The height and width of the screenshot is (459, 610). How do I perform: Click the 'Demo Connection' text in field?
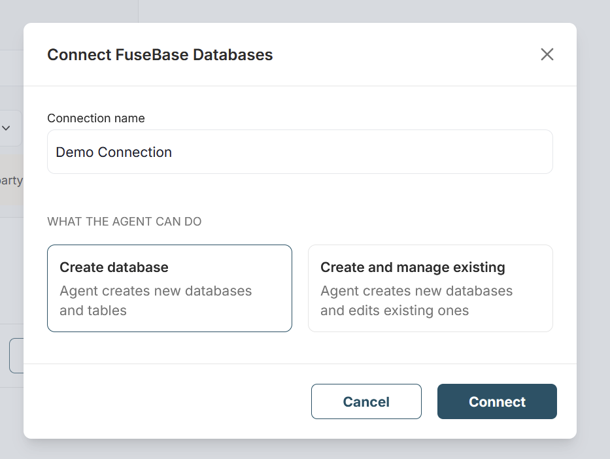tap(114, 152)
